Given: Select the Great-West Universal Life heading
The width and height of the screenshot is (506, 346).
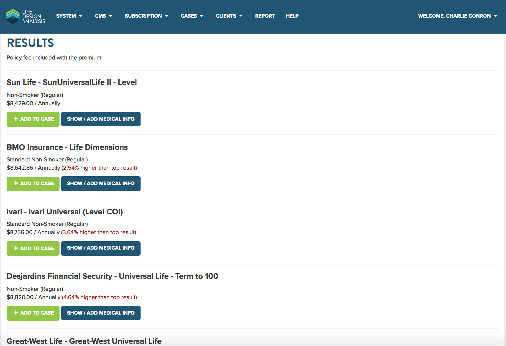Looking at the screenshot, I should [x=84, y=341].
